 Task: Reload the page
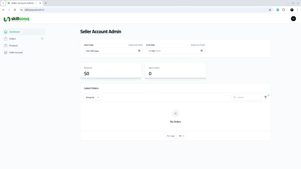pyautogui.click(x=15, y=10)
